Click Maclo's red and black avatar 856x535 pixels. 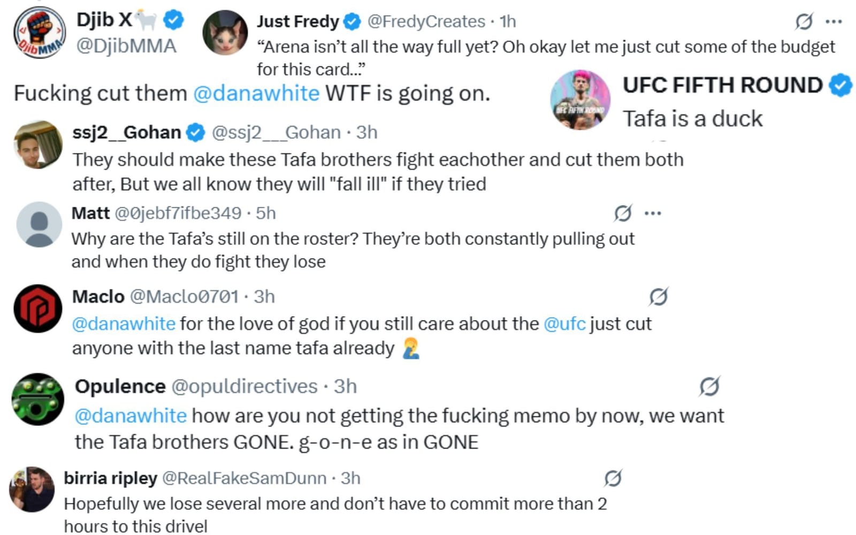click(x=37, y=309)
